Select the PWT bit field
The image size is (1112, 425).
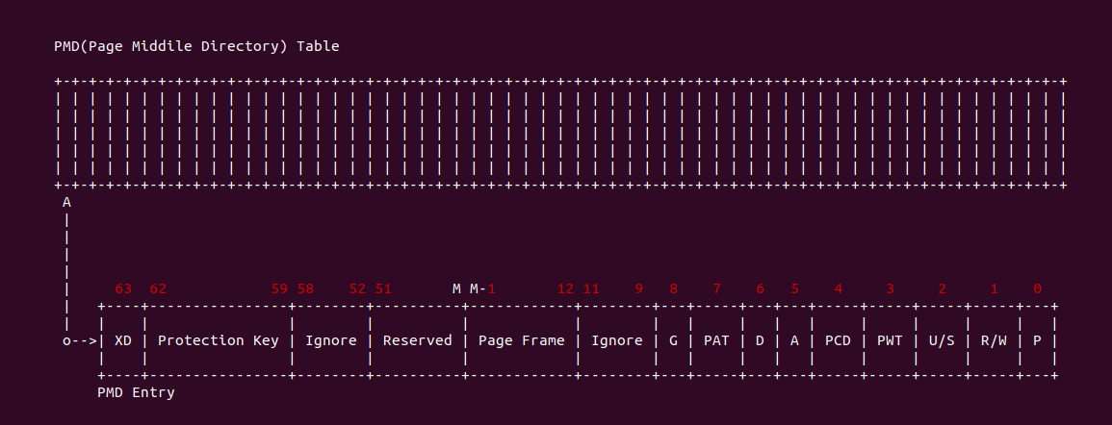pyautogui.click(x=890, y=340)
